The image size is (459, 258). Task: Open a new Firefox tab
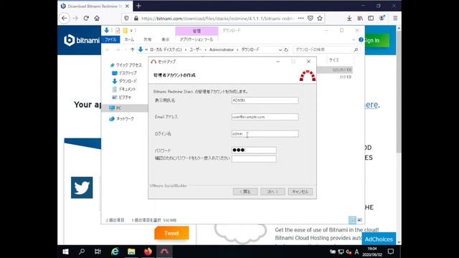[138, 6]
